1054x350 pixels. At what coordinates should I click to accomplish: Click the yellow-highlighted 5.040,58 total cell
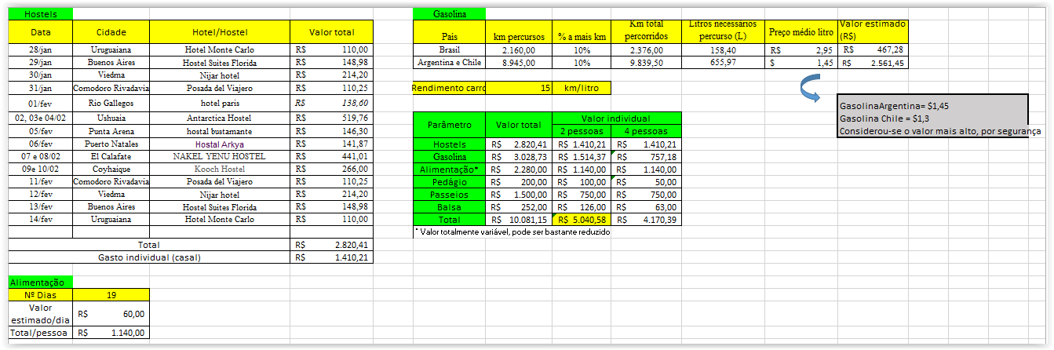(x=582, y=220)
